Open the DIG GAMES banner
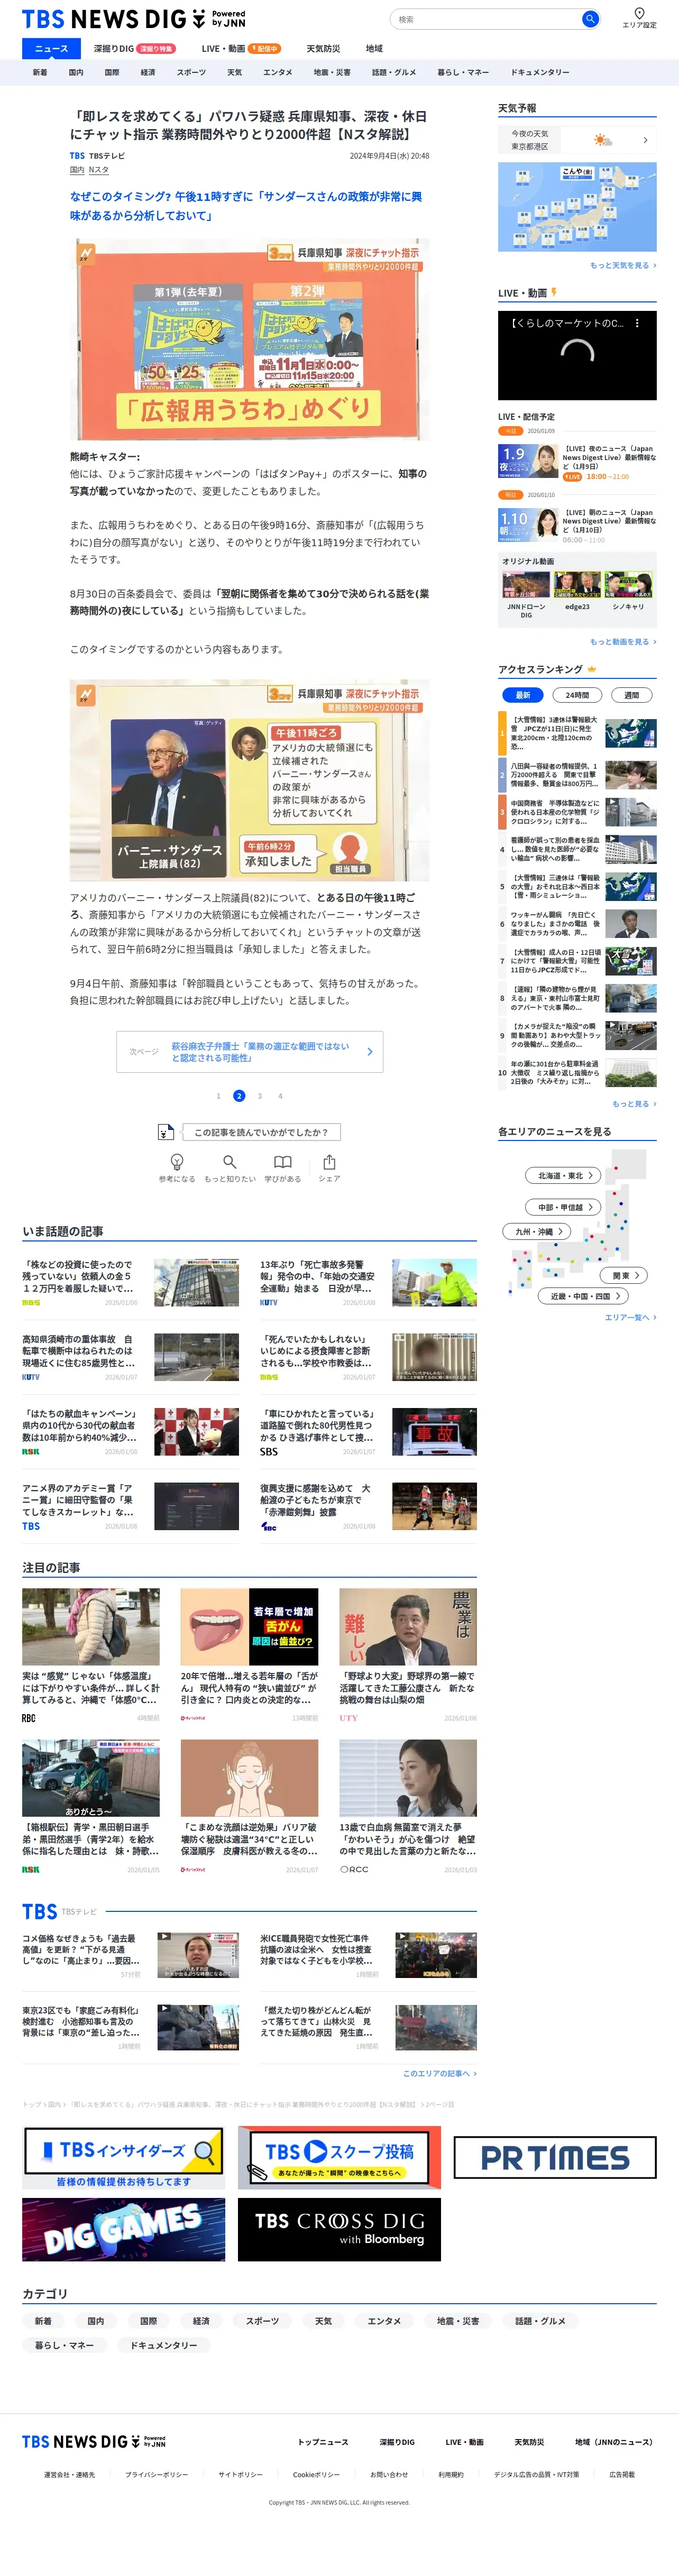The height and width of the screenshot is (2576, 679). 123,2229
